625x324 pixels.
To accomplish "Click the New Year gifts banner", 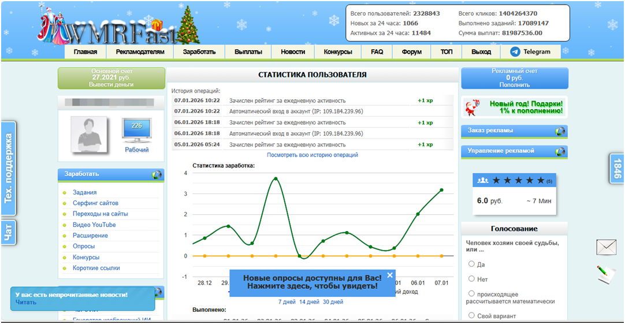I will [514, 107].
